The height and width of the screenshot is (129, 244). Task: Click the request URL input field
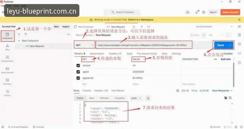coord(144,45)
